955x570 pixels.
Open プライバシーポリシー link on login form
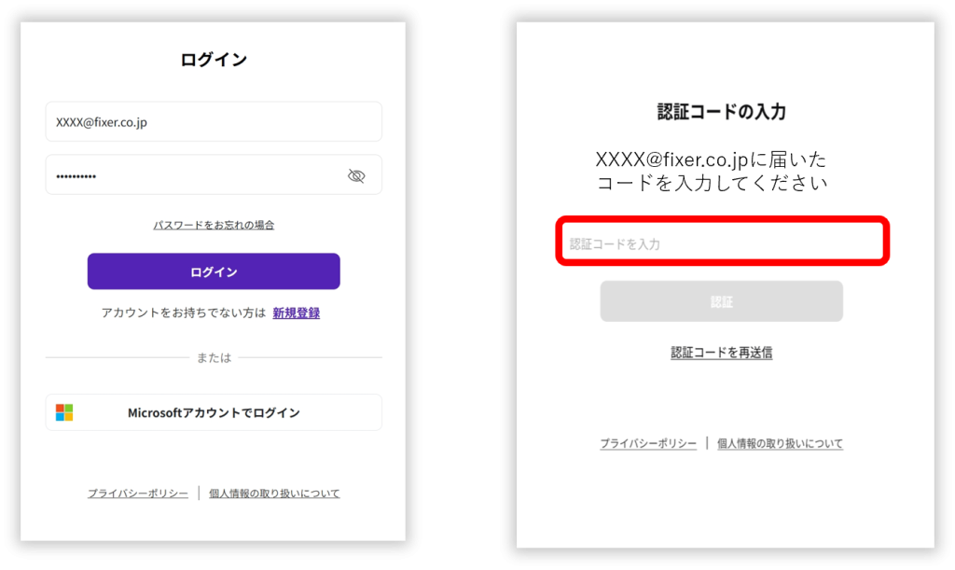click(x=138, y=494)
